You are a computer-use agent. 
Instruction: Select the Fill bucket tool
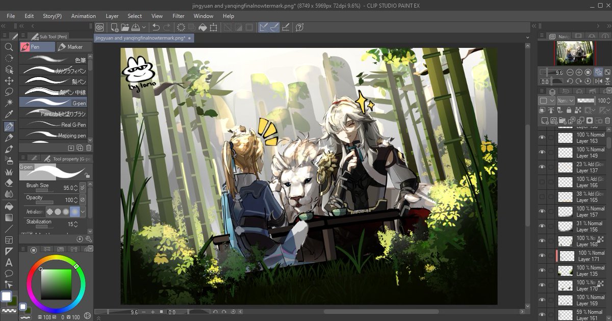(9, 206)
